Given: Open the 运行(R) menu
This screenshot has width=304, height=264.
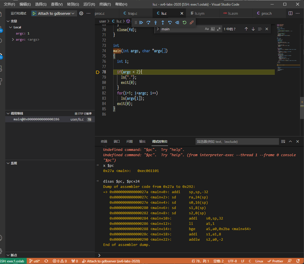Looking at the screenshot, I should (x=89, y=4).
